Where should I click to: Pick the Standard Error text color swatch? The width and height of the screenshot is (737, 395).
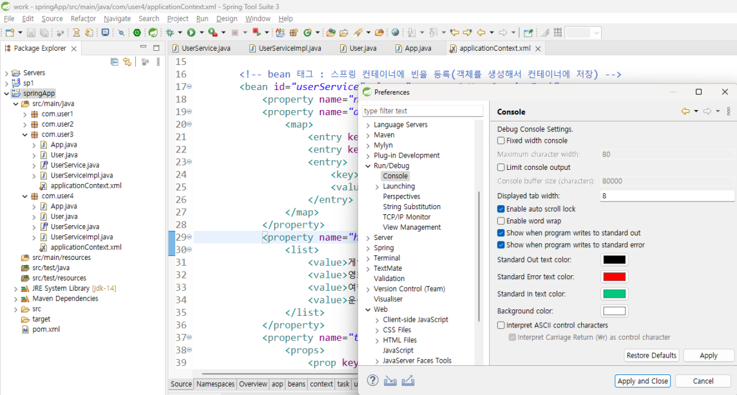click(615, 277)
